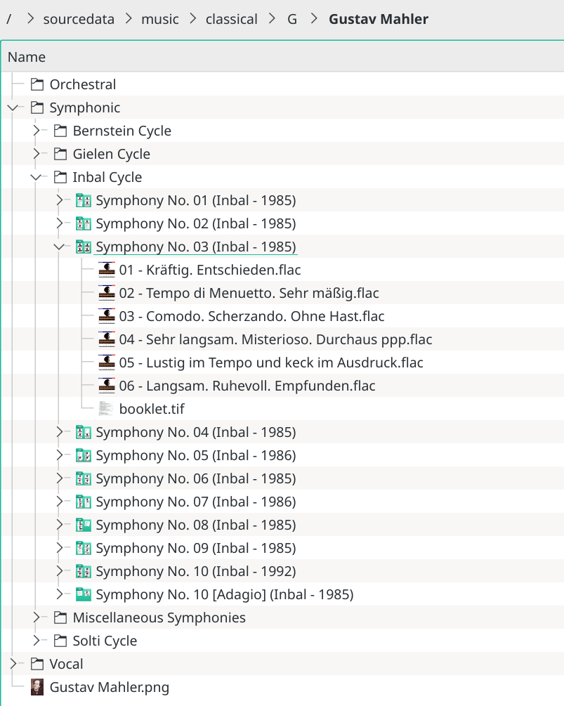Open the classical breadcrumb location
This screenshot has width=564, height=706.
pos(232,19)
